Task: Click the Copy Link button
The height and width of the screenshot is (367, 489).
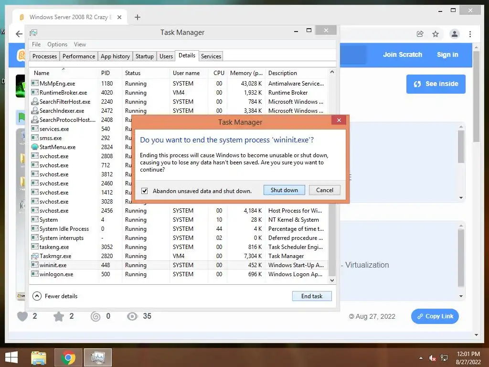Action: (435, 316)
